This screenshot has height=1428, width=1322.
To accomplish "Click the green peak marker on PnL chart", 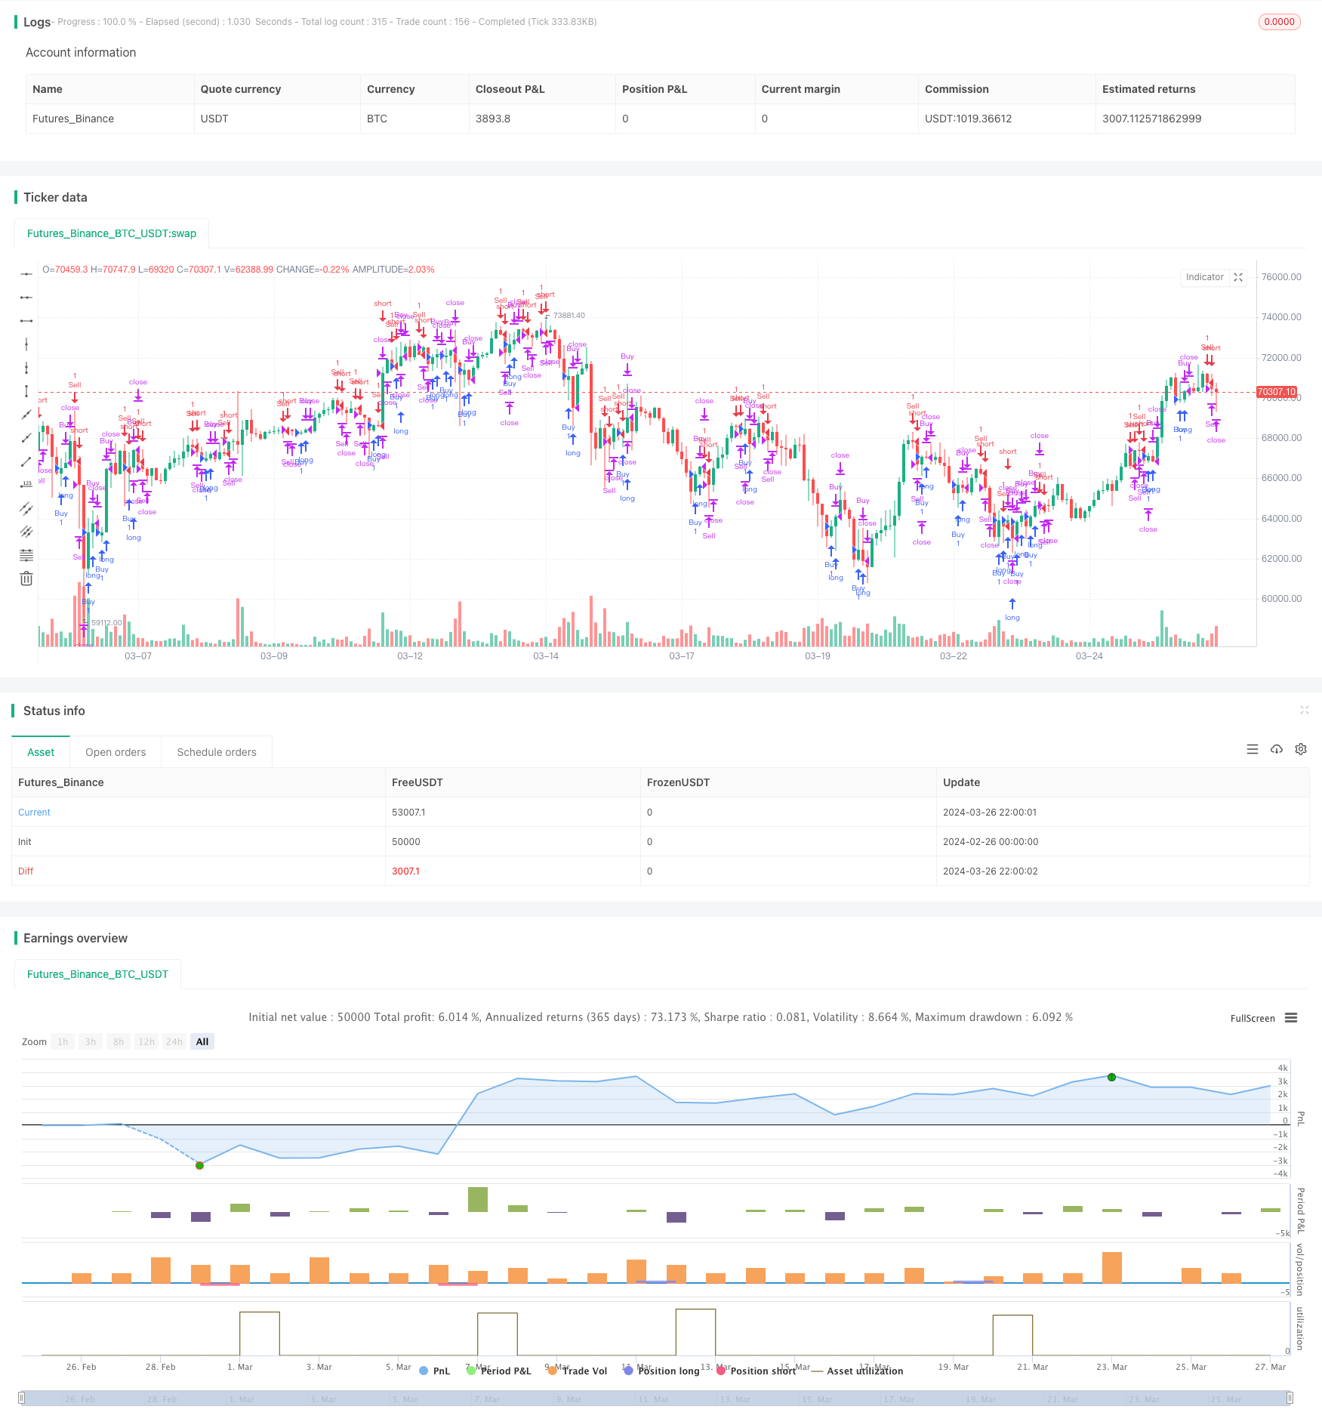I will 1111,1077.
